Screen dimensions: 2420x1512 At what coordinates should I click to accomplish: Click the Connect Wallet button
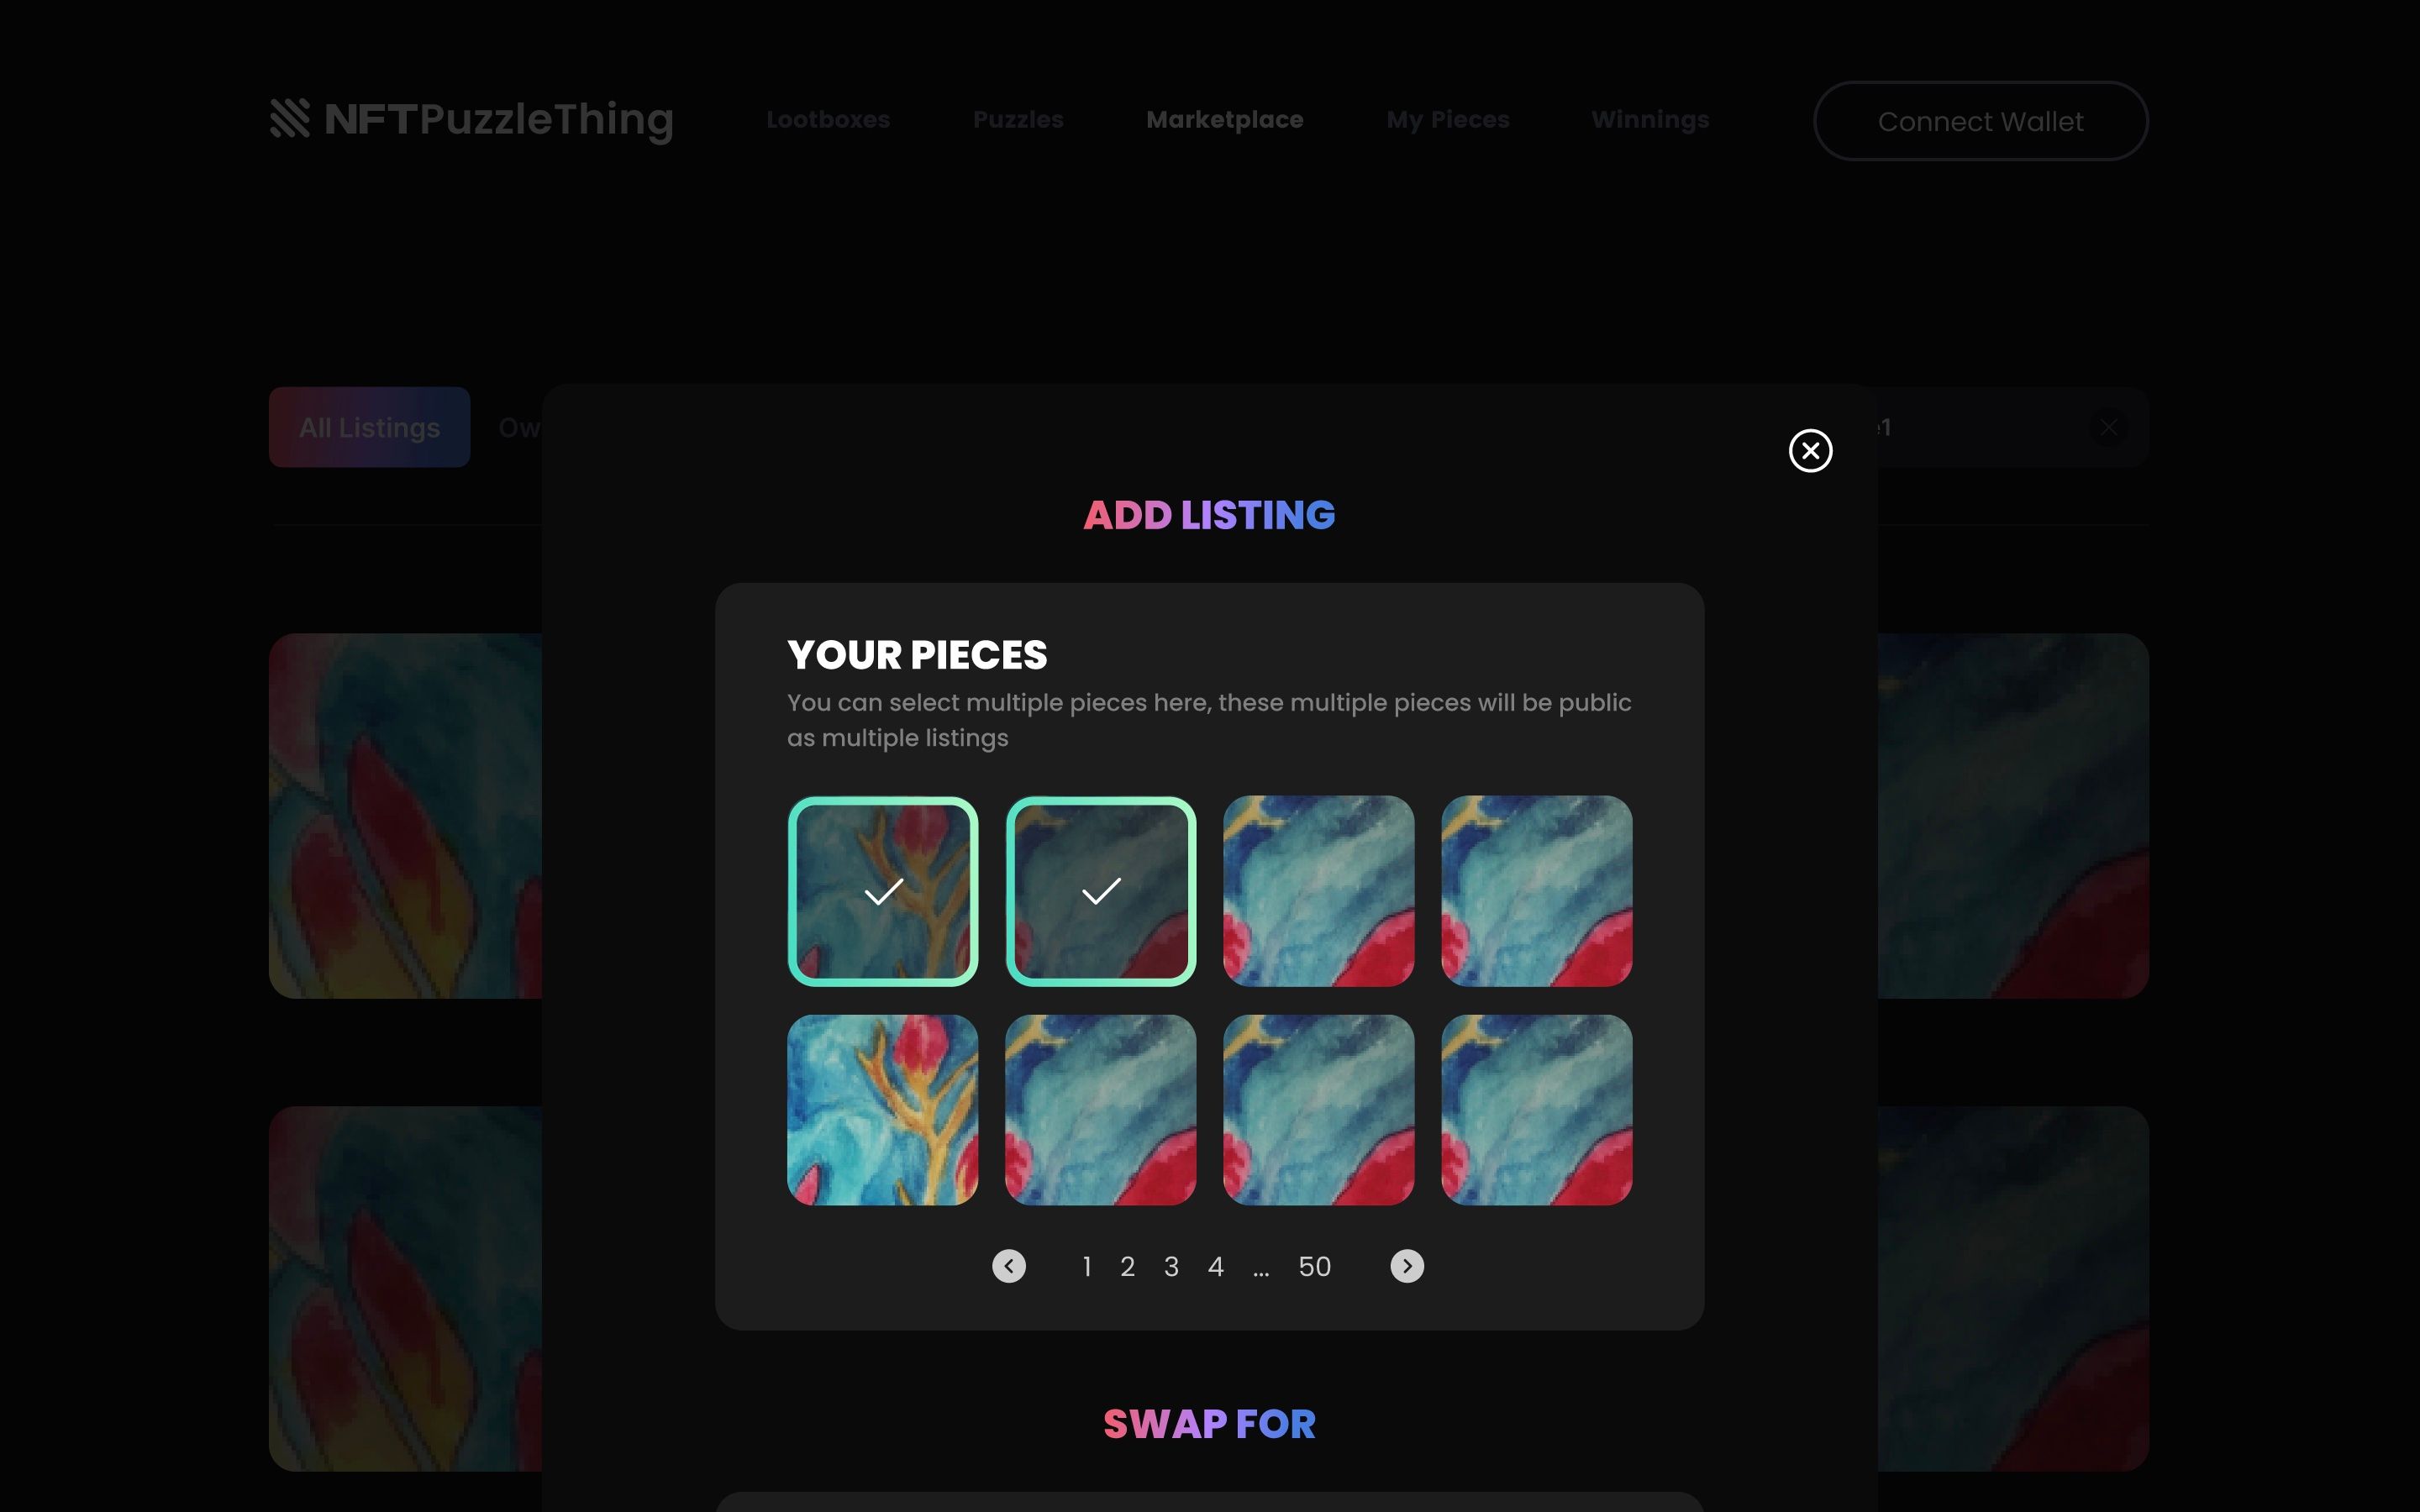click(x=1981, y=120)
